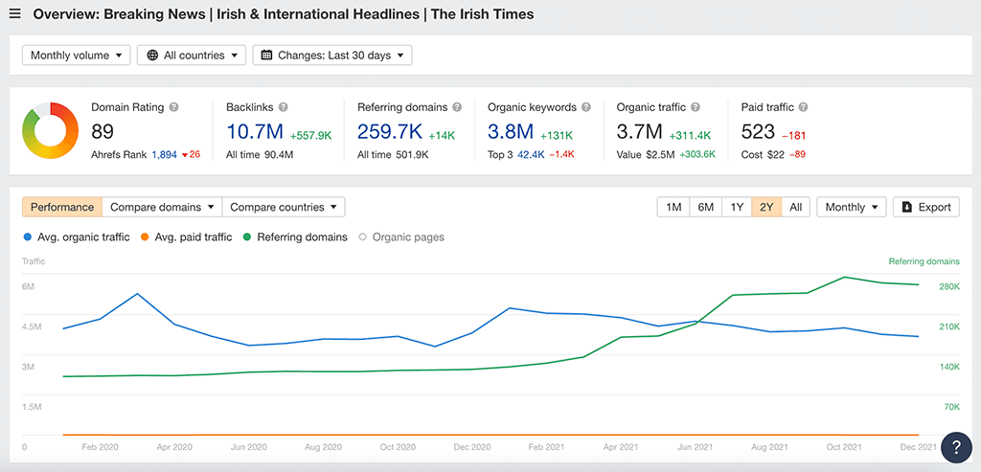Click the download icon on Export
The width and height of the screenshot is (981, 472).
(907, 207)
